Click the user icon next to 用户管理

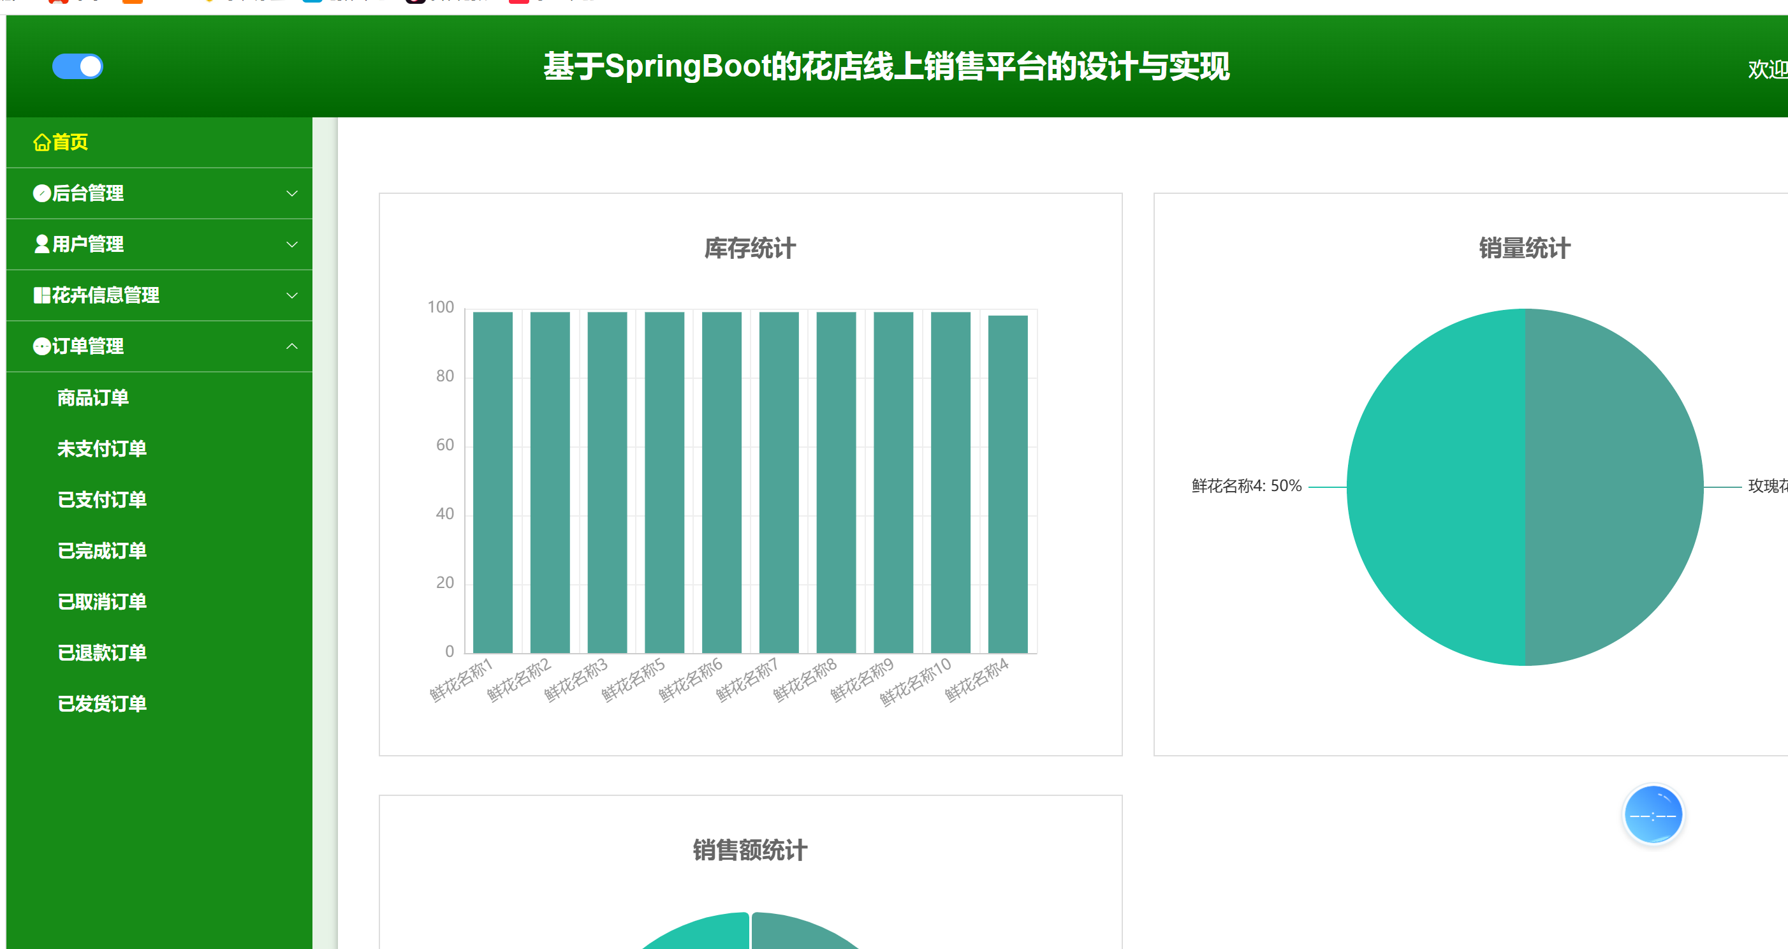[x=41, y=244]
